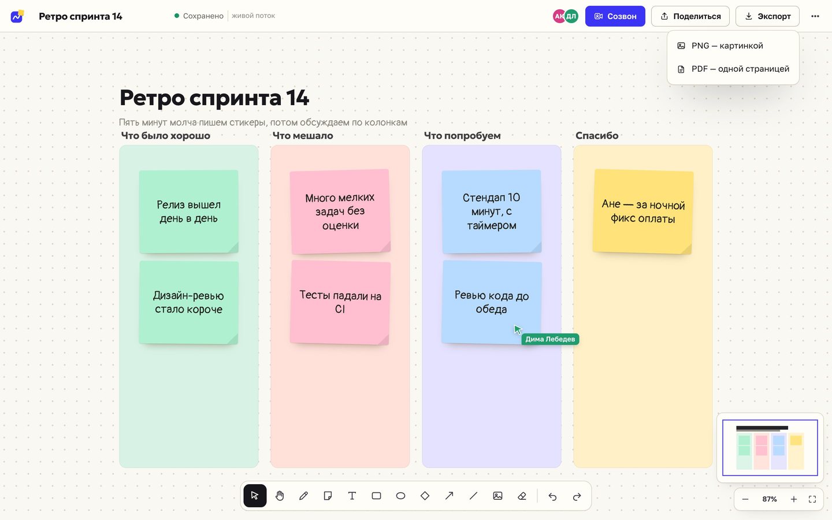Open the Экспорт dropdown button

point(767,16)
